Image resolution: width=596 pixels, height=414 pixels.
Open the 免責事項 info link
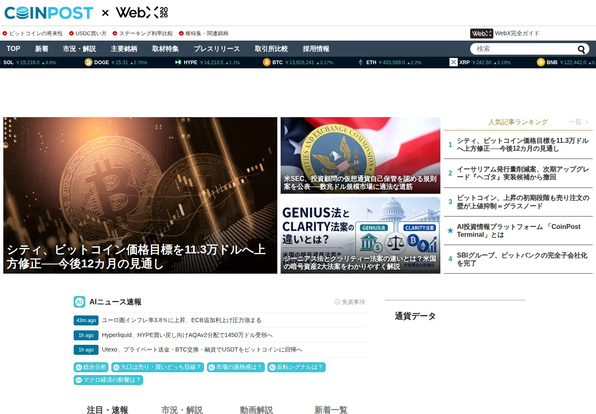click(350, 302)
